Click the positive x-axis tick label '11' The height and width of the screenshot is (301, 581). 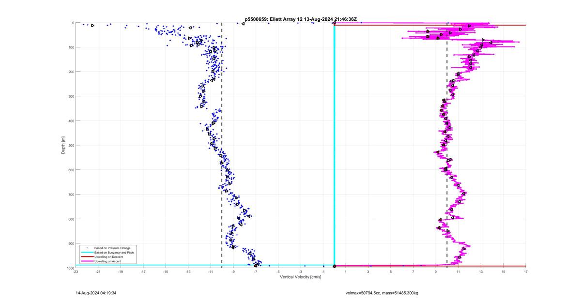pyautogui.click(x=459, y=271)
